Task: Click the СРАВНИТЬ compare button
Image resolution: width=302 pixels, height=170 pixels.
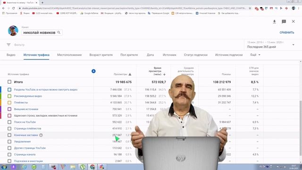Action: (x=287, y=33)
